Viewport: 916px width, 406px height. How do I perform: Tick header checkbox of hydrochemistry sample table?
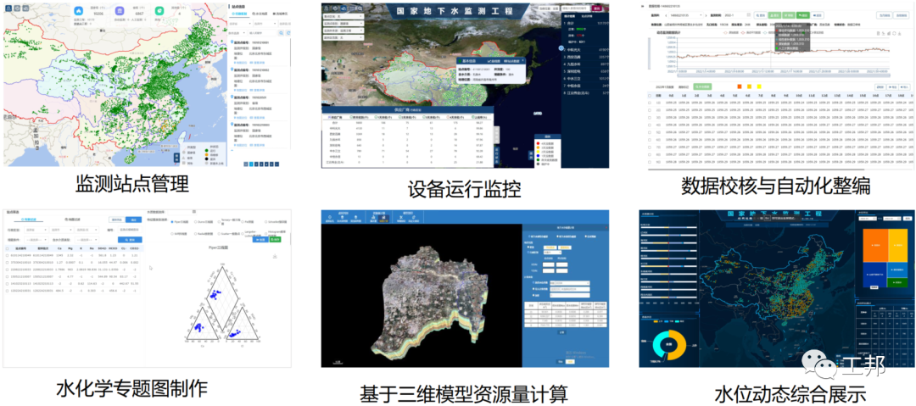click(x=7, y=249)
